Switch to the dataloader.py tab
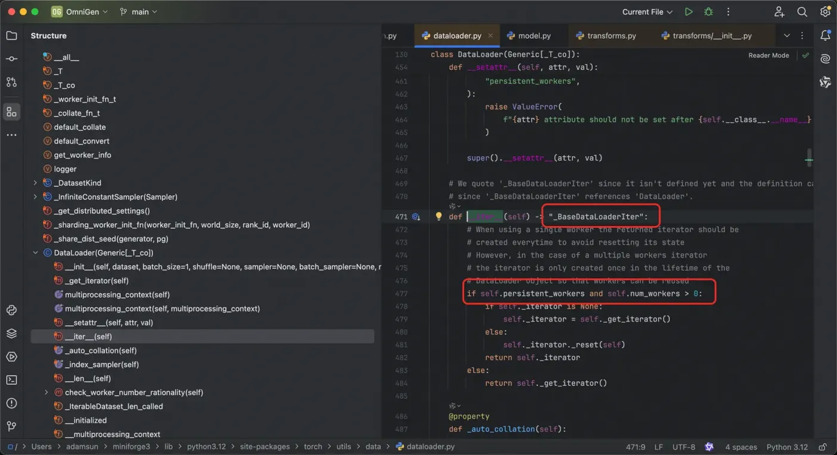837x455 pixels. pyautogui.click(x=457, y=36)
